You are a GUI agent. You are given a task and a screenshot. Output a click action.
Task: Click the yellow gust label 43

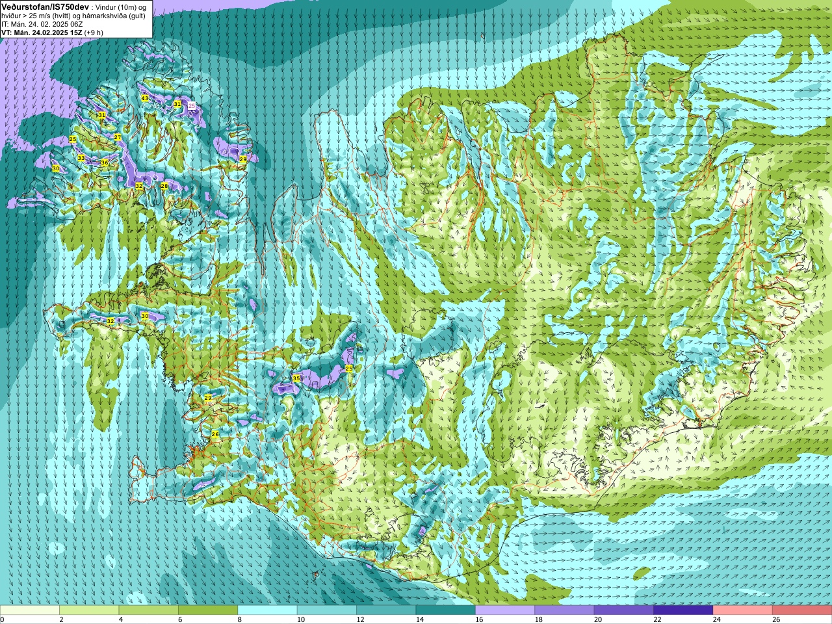[x=145, y=98]
